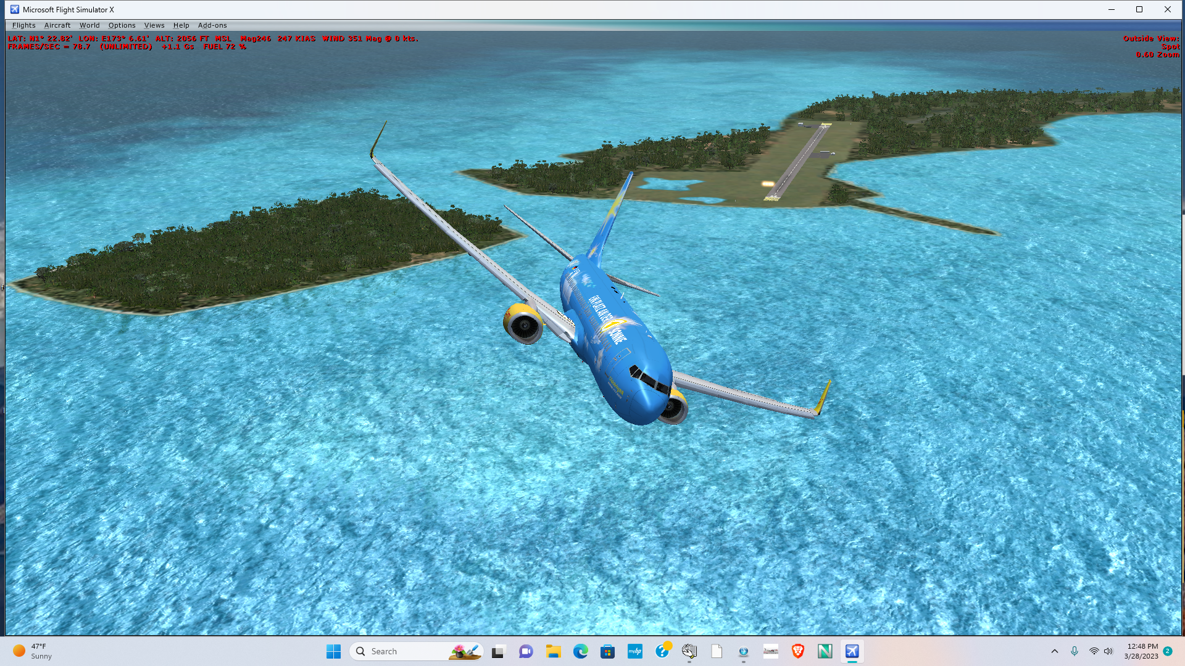Launch Brave browser from taskbar
The width and height of the screenshot is (1185, 666).
coord(798,651)
